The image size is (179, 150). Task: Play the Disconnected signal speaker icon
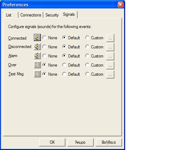point(37,47)
